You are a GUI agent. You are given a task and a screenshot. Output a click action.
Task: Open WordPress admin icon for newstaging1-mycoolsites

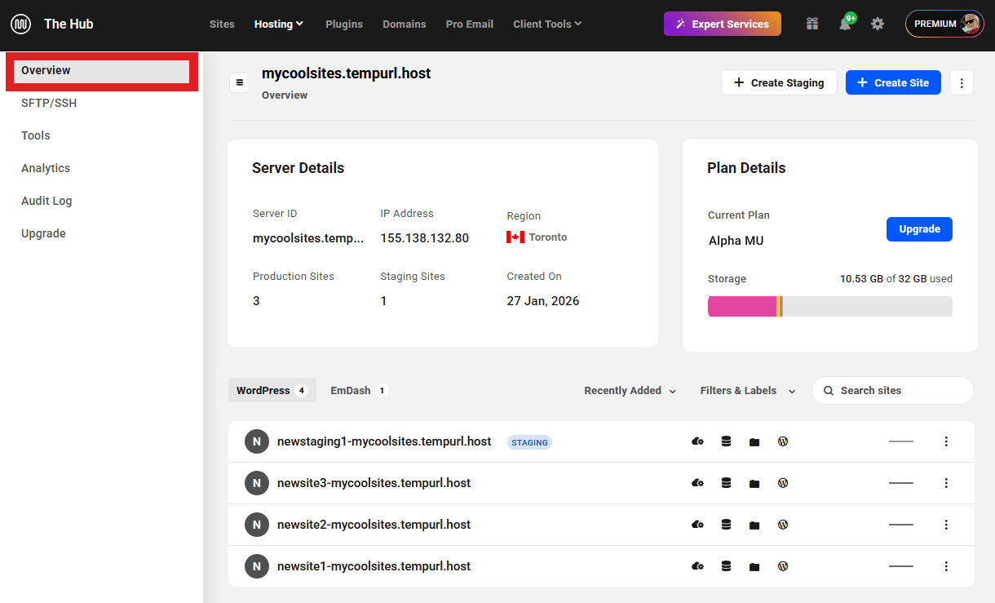click(783, 441)
